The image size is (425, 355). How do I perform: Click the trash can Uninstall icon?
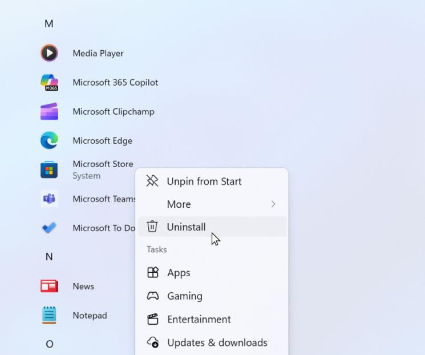(x=152, y=227)
